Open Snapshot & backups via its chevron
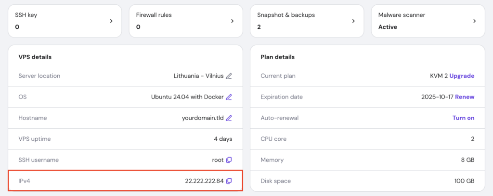Screen dimensions: 493x196 (x=353, y=21)
